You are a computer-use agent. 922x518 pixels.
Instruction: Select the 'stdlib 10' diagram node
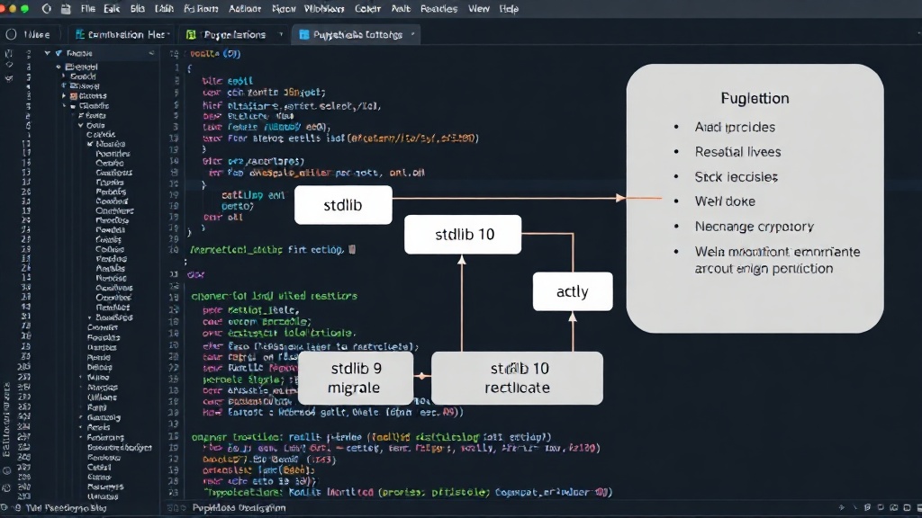point(463,235)
